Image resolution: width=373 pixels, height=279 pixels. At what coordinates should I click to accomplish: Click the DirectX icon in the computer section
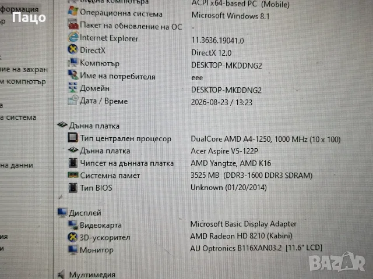73,49
